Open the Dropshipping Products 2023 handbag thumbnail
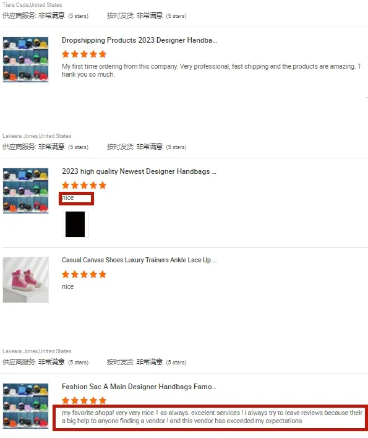Viewport: 368px width, 438px height. point(26,59)
